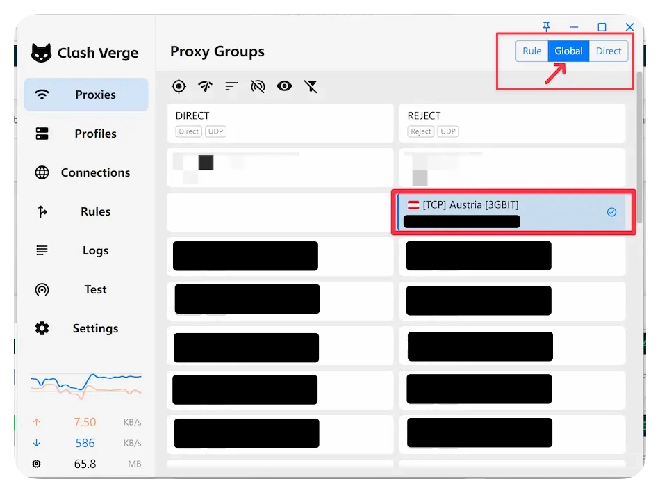The image size is (660, 493).
Task: Click the traffic graph in sidebar
Action: 86,386
